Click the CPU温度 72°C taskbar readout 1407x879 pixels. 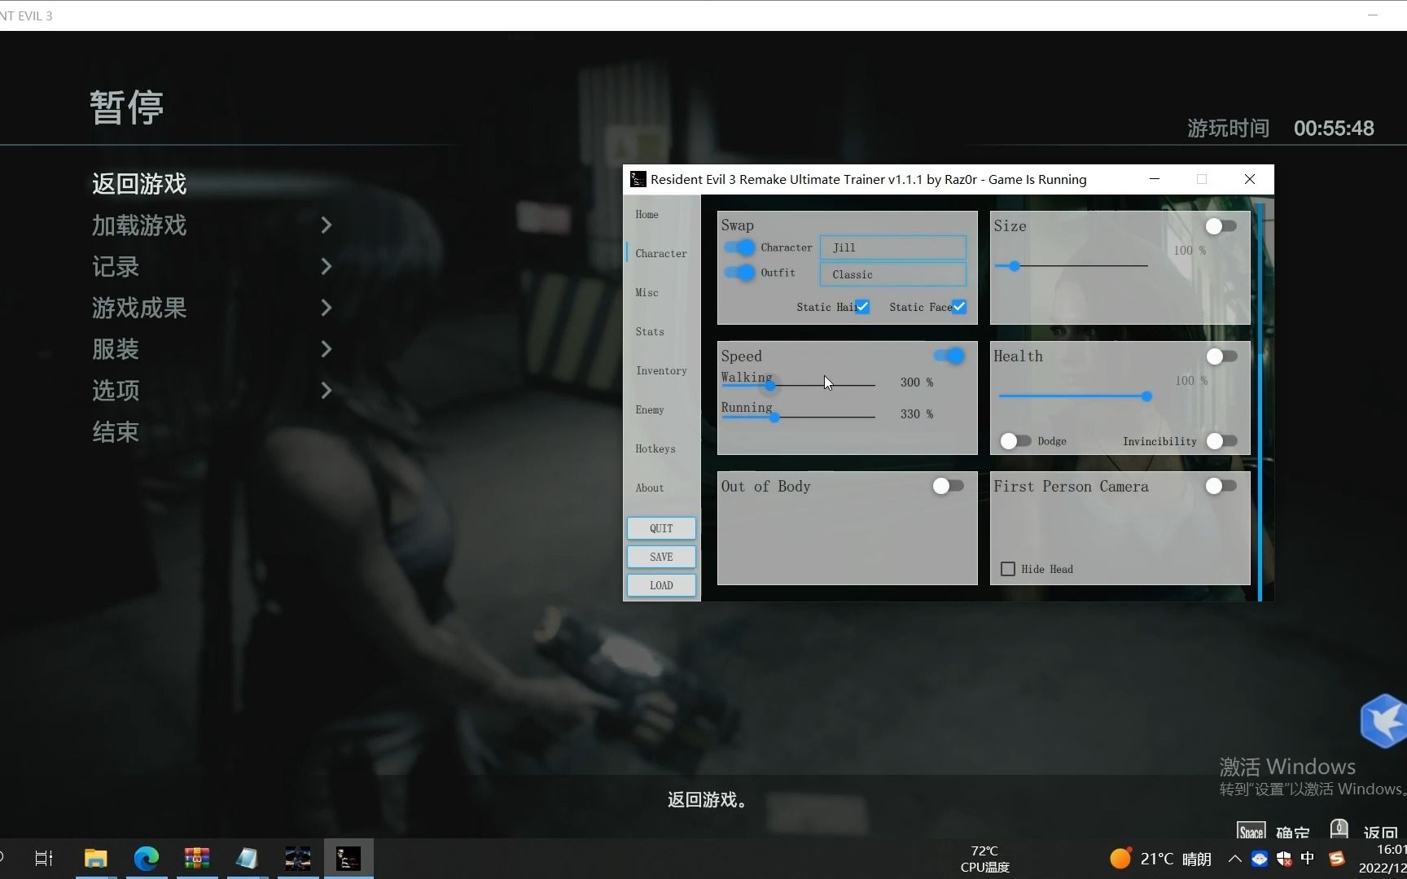coord(984,859)
